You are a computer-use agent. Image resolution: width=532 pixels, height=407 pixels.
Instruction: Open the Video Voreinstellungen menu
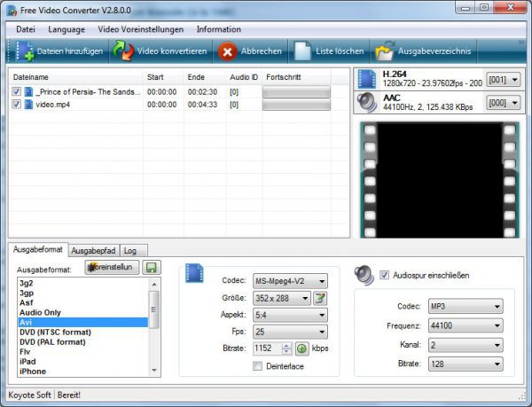(x=141, y=29)
